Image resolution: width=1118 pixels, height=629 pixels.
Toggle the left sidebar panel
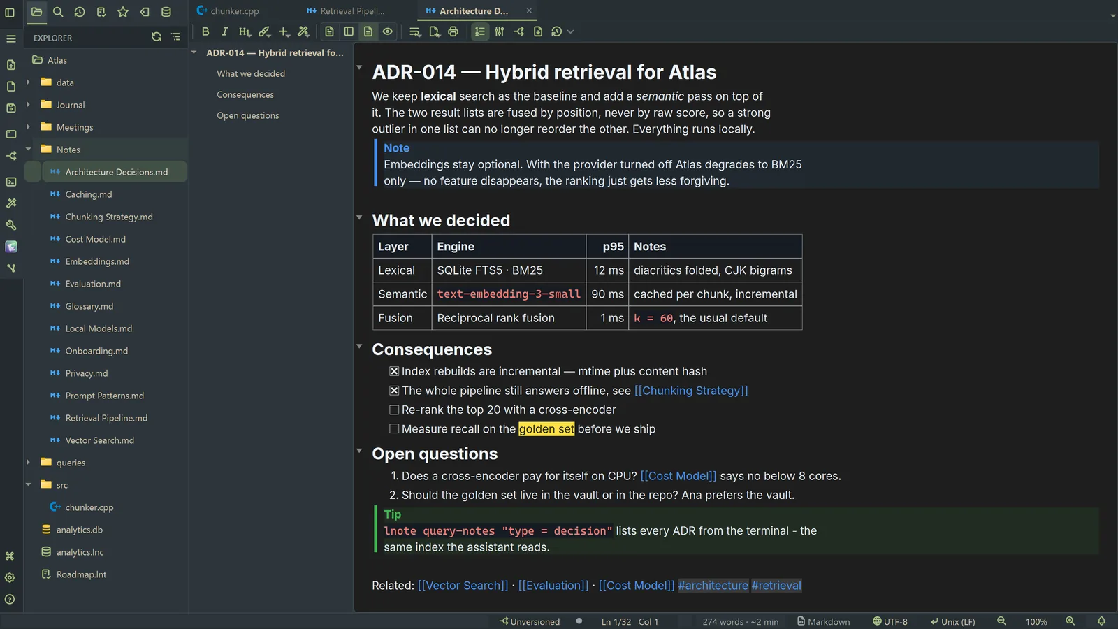tap(10, 12)
